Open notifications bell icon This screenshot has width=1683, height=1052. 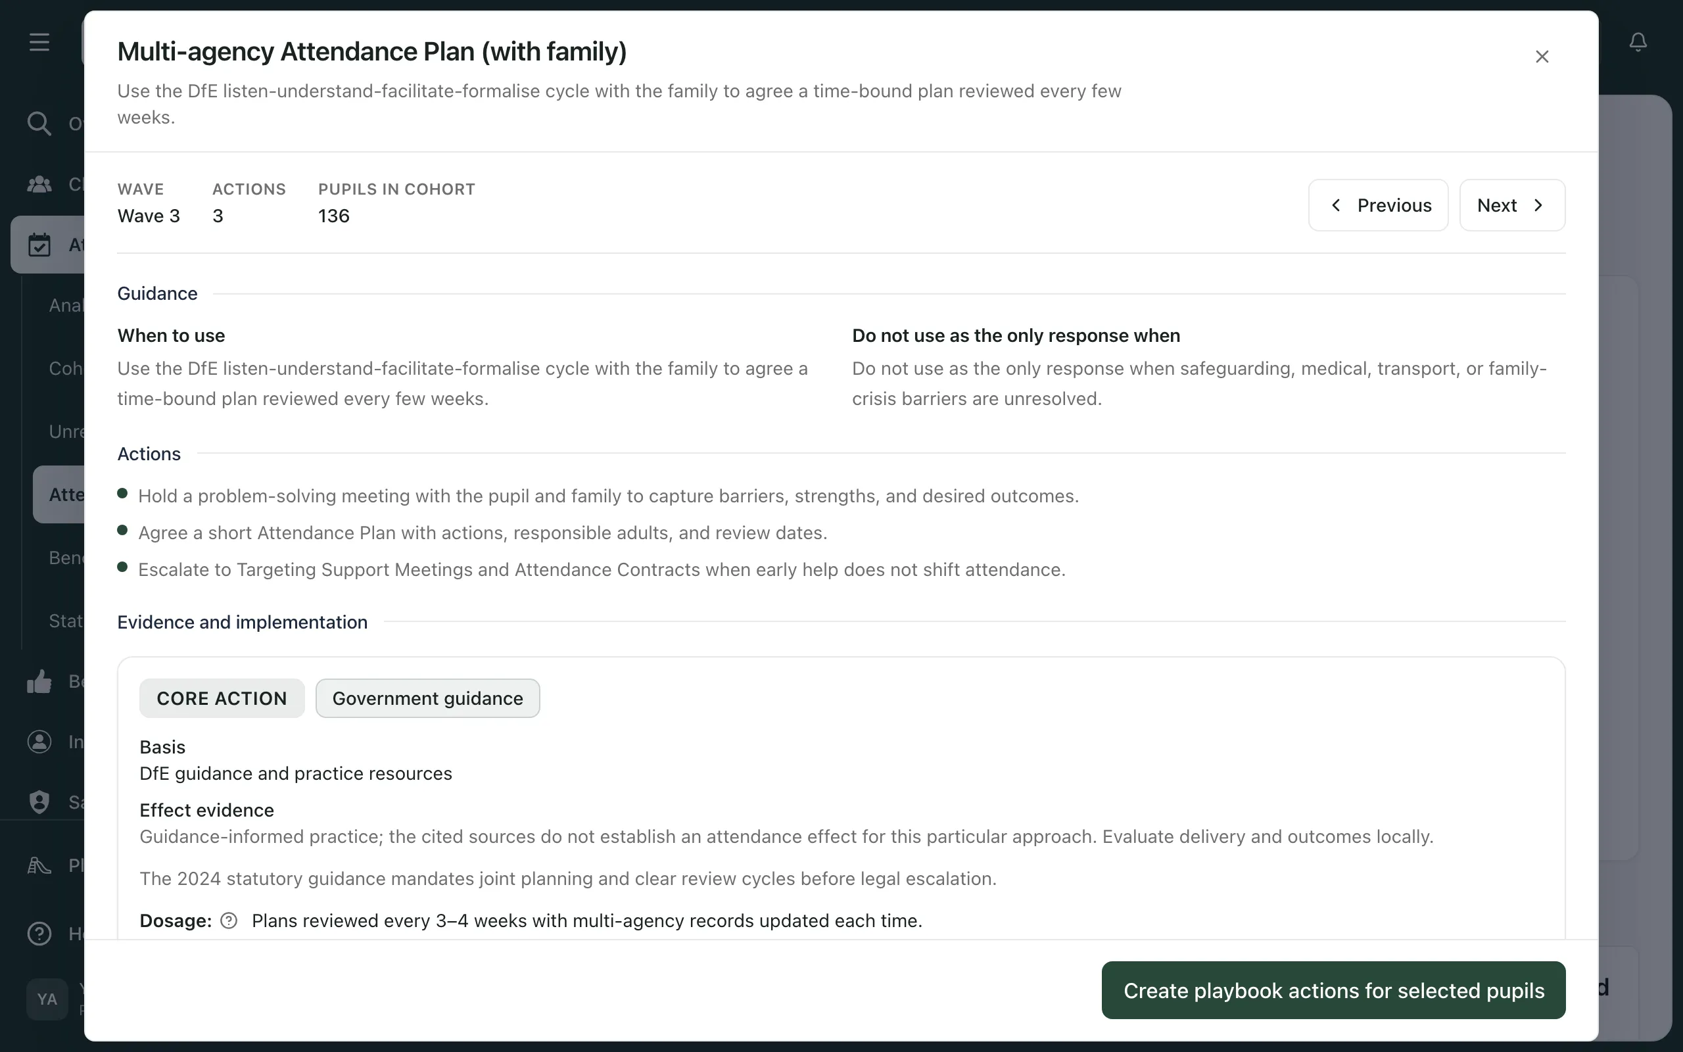click(x=1638, y=43)
